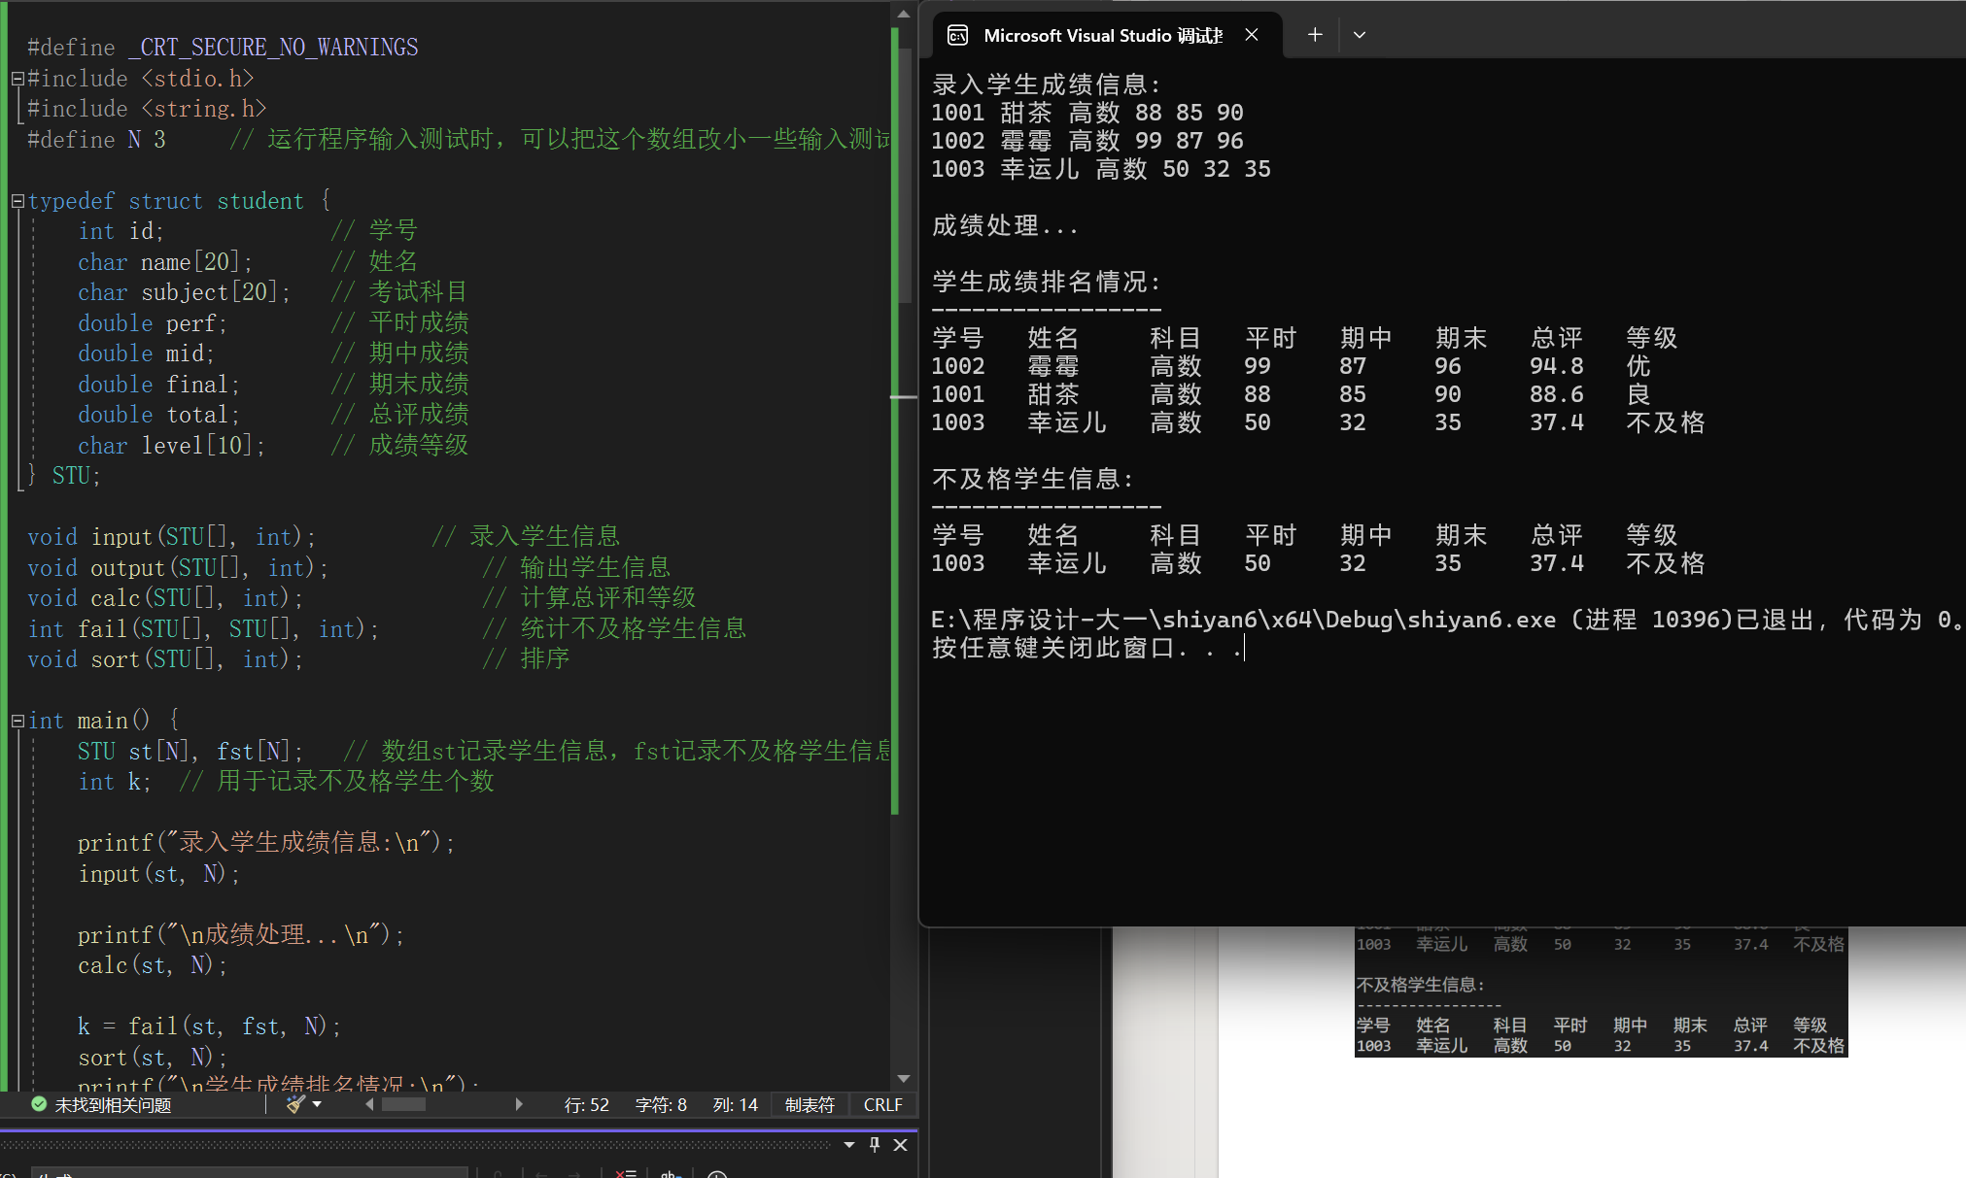This screenshot has height=1178, width=1966.
Task: Open code cleanup dropdown arrow
Action: point(317,1104)
